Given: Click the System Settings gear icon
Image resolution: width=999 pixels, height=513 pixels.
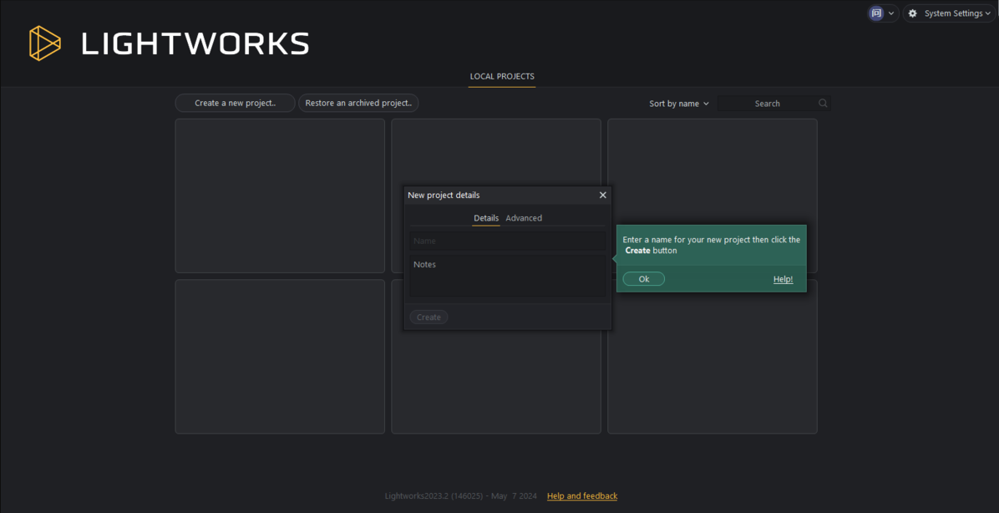Looking at the screenshot, I should 912,13.
